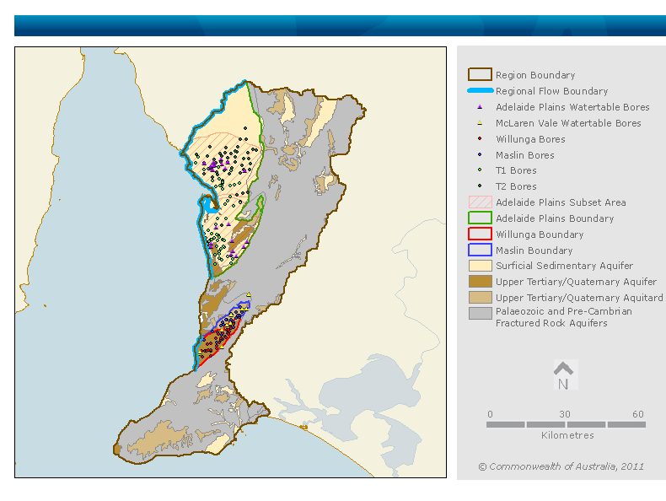Click the Region Boundary legend symbol

(x=480, y=74)
